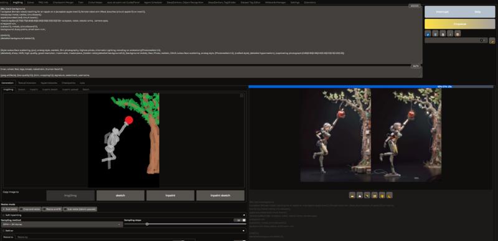
Task: Expand the Refiner section arrow
Action: coord(243,230)
